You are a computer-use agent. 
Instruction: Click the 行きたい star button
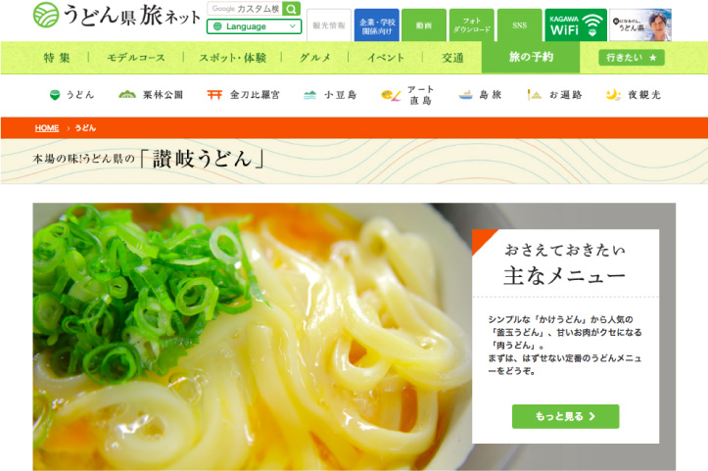[632, 58]
